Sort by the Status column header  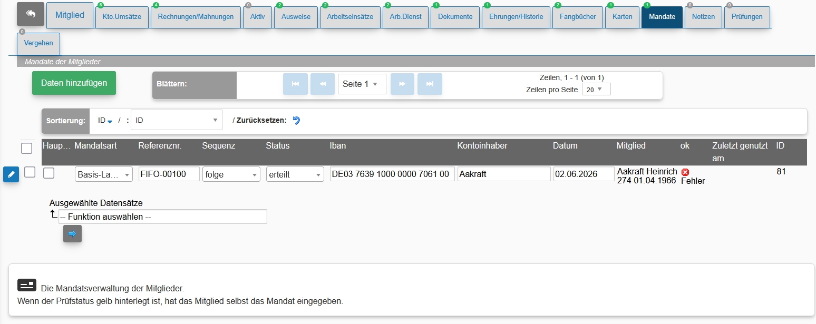coord(278,145)
